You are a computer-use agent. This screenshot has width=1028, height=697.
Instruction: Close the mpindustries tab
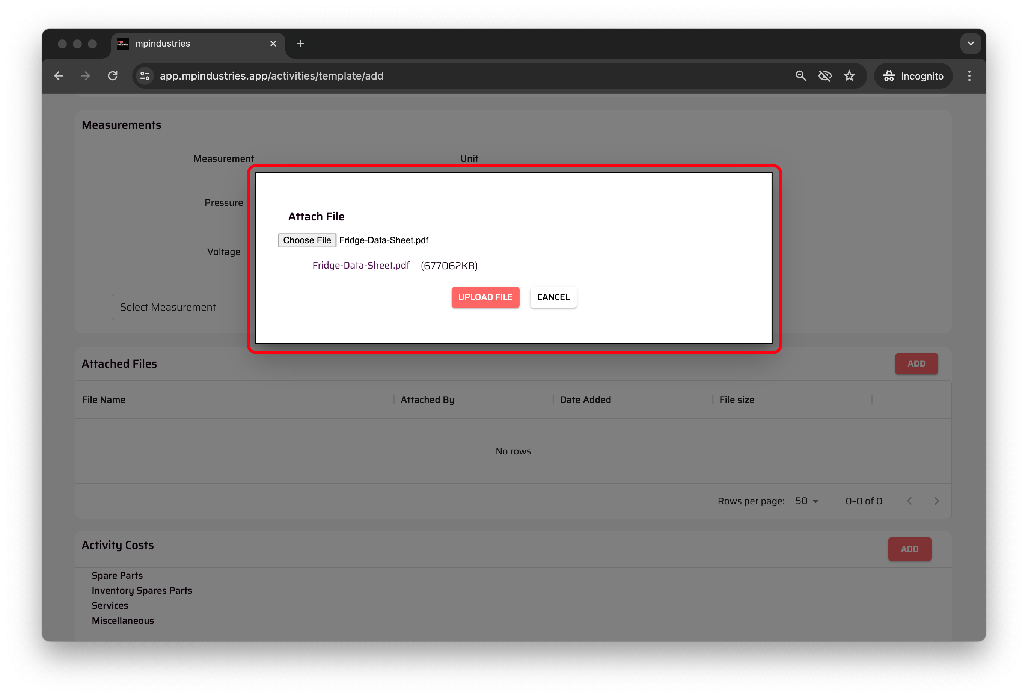(273, 44)
